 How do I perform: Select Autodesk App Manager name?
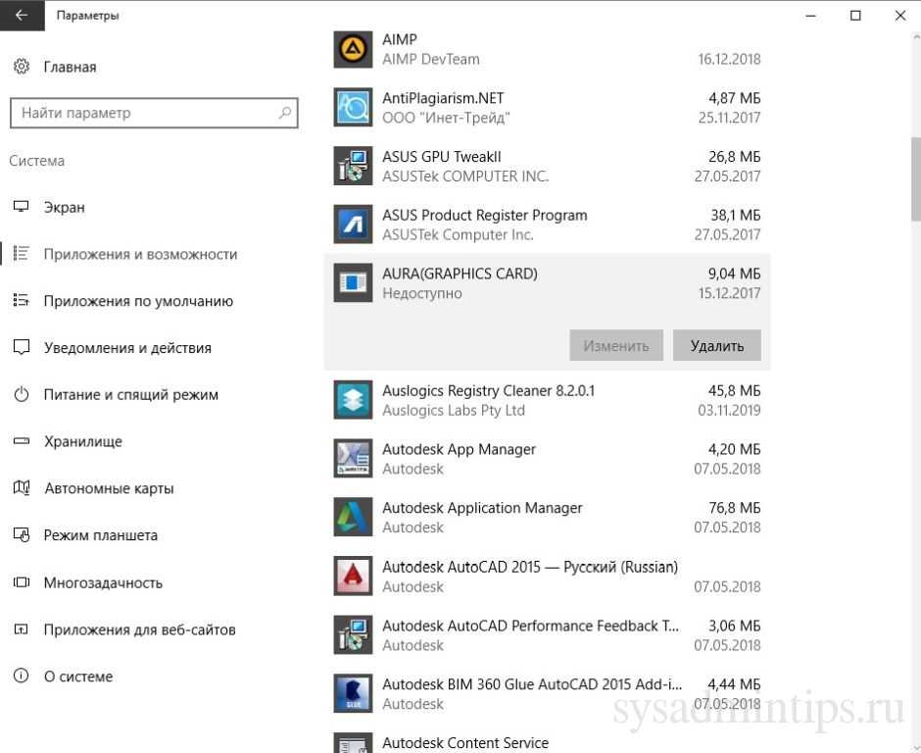pyautogui.click(x=459, y=450)
